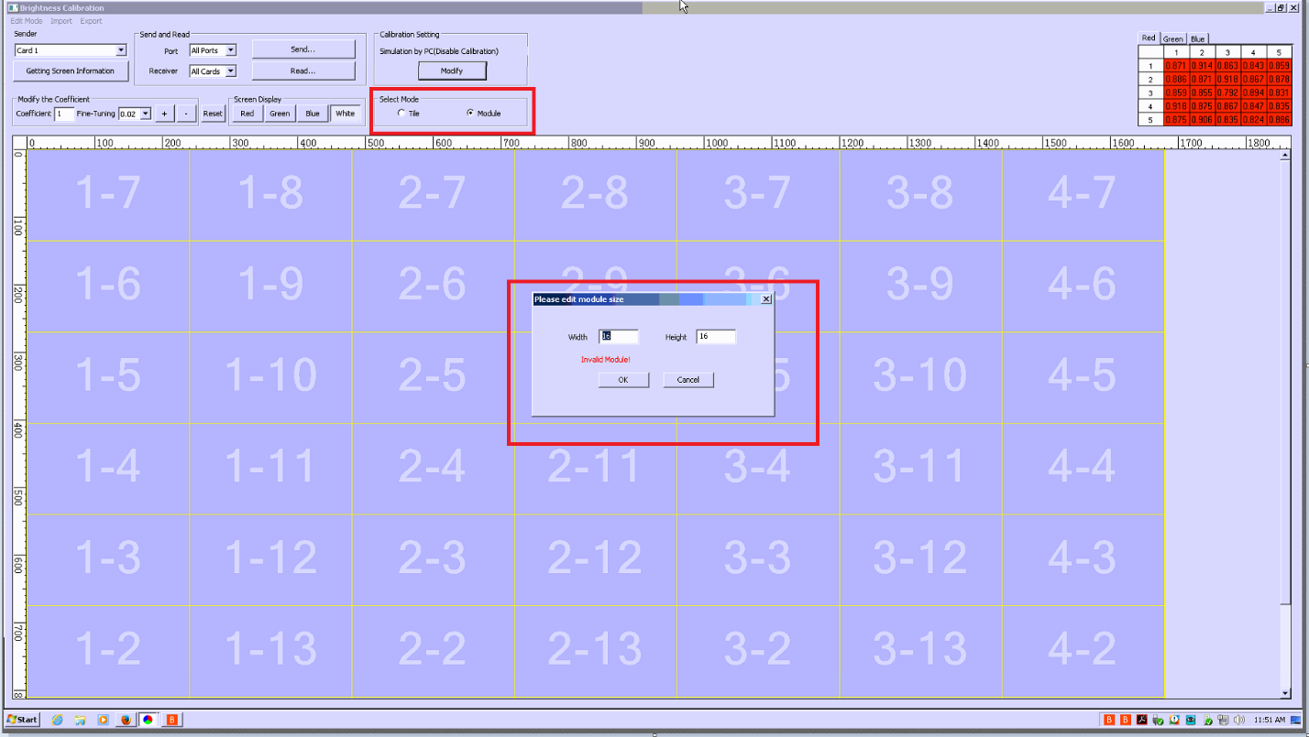
Task: Click the network tray icon
Action: (1223, 720)
